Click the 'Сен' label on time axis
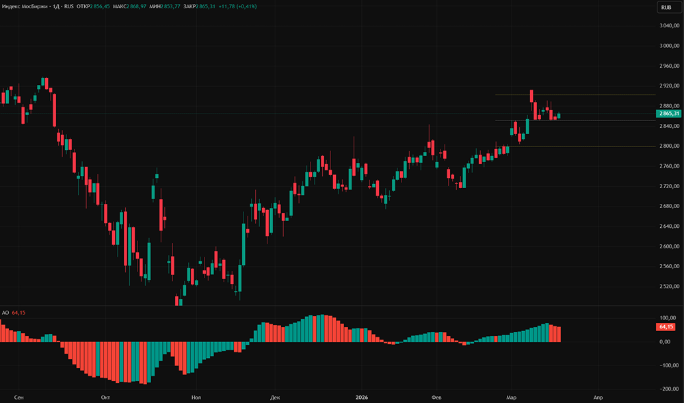Viewport: 684px width, 403px height. pyautogui.click(x=18, y=398)
